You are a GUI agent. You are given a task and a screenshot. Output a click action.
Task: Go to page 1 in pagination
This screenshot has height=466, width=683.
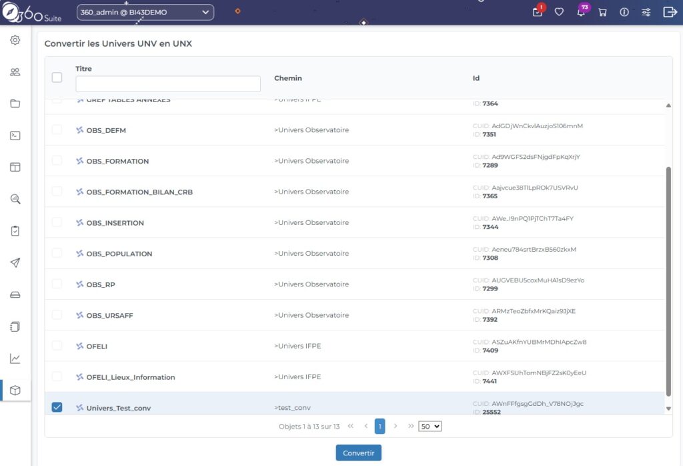(x=380, y=426)
